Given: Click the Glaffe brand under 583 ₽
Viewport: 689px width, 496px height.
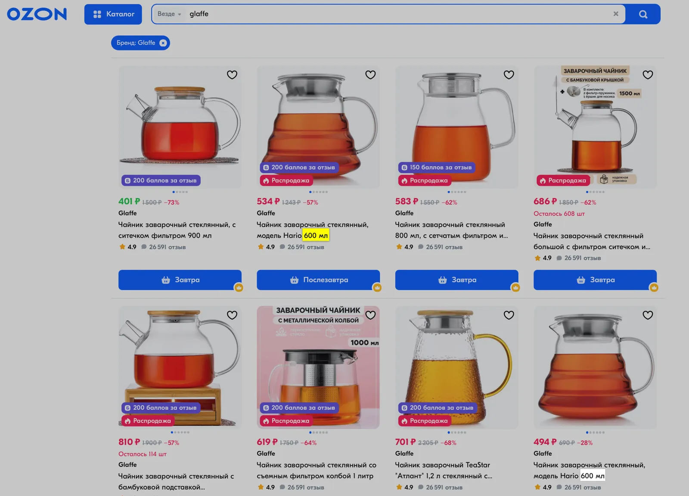Looking at the screenshot, I should pyautogui.click(x=404, y=213).
